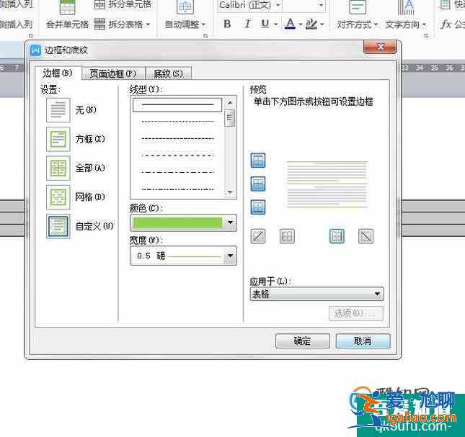Screen dimensions: 465x437
Task: Choose the Custom (自定义) border setting
Action: [58, 226]
